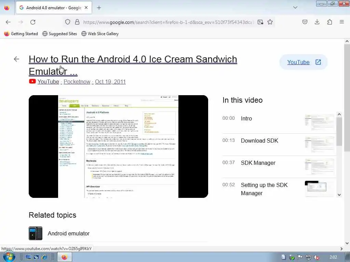
Task: Click Show desktop taskbar icon
Action: pyautogui.click(x=28, y=257)
